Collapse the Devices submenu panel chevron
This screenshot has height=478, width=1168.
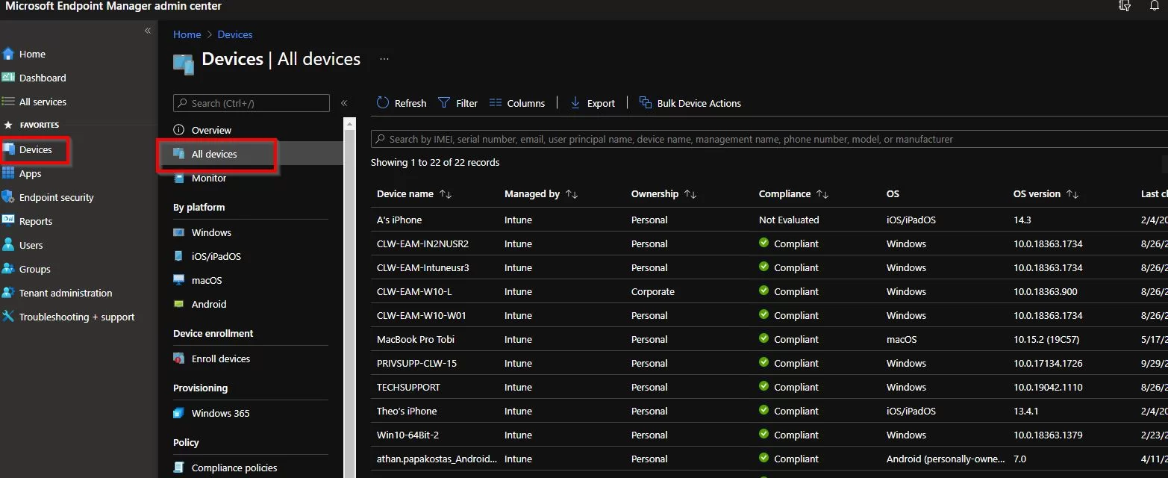[344, 103]
